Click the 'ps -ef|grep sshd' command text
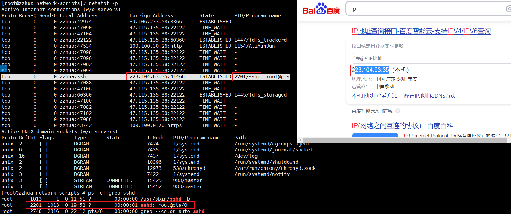The image size is (511, 214). pyautogui.click(x=111, y=193)
